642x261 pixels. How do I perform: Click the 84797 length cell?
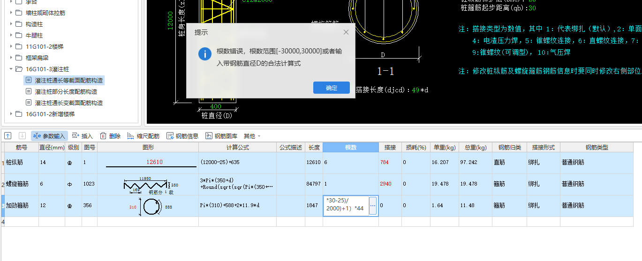tap(314, 184)
